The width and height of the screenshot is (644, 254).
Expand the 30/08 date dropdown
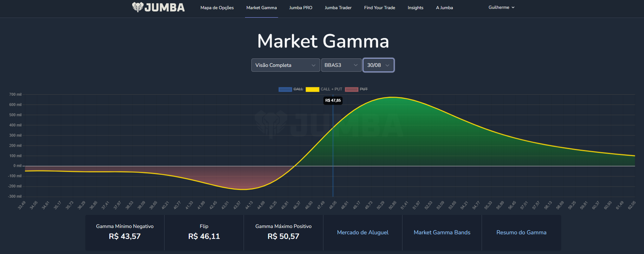click(x=378, y=65)
